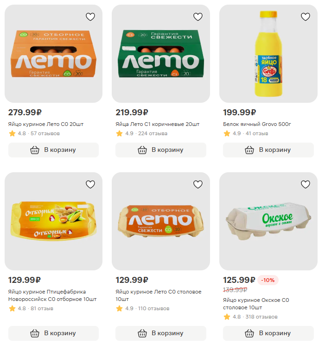Click heart icon on Птицефабрика Новороссийск eggs

[x=90, y=185]
